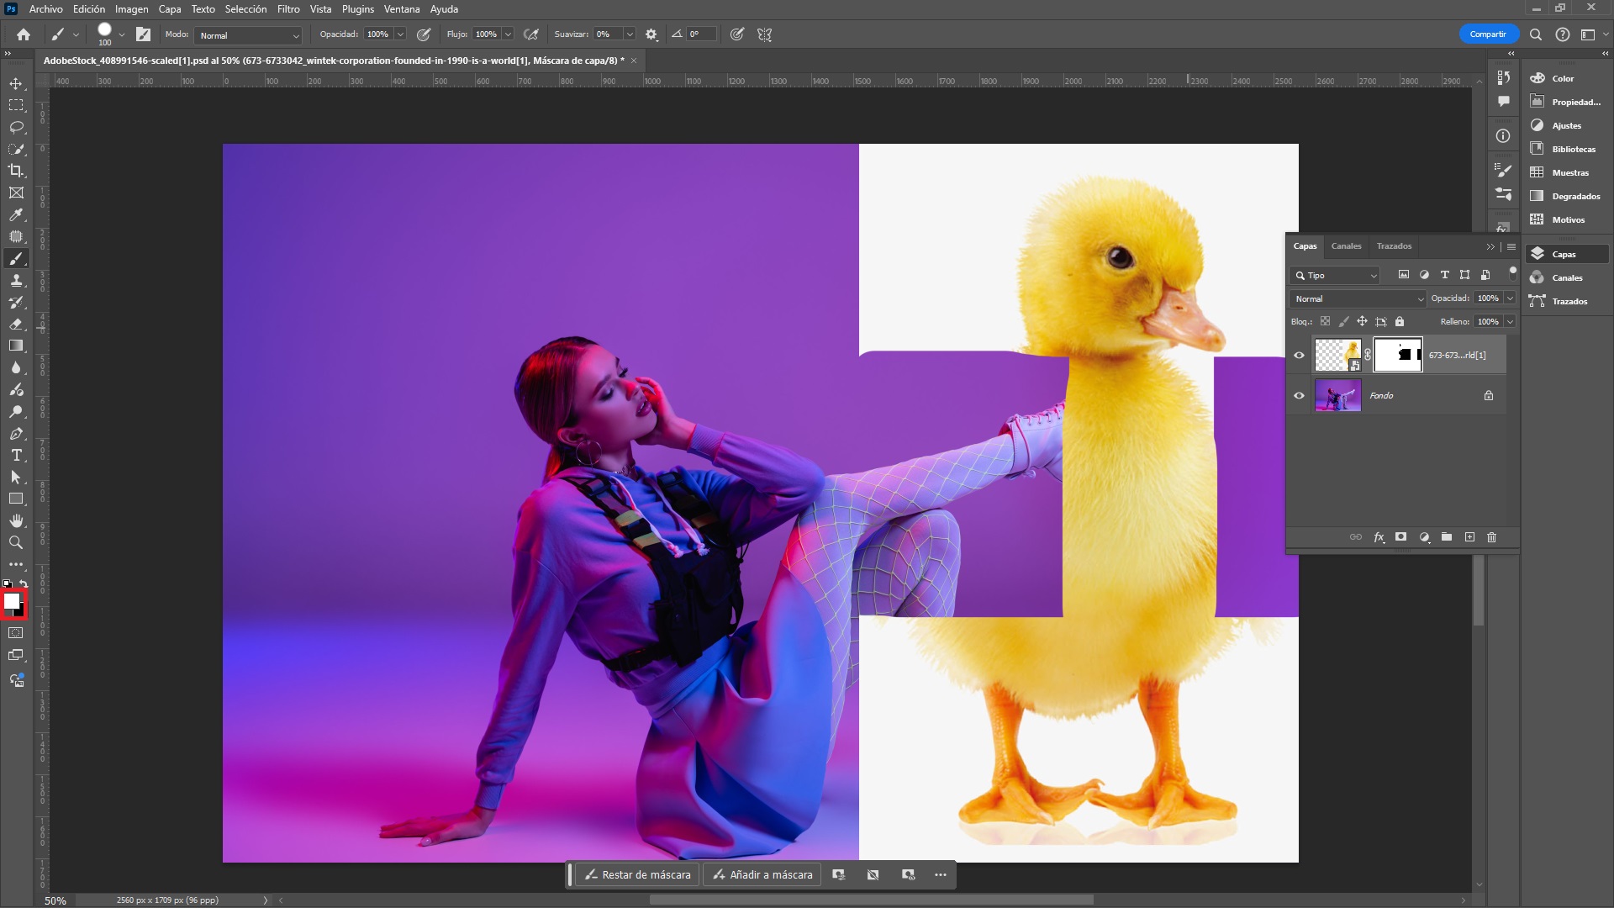Click the Compartir button
Screen dimensions: 1614x908
pyautogui.click(x=1488, y=34)
